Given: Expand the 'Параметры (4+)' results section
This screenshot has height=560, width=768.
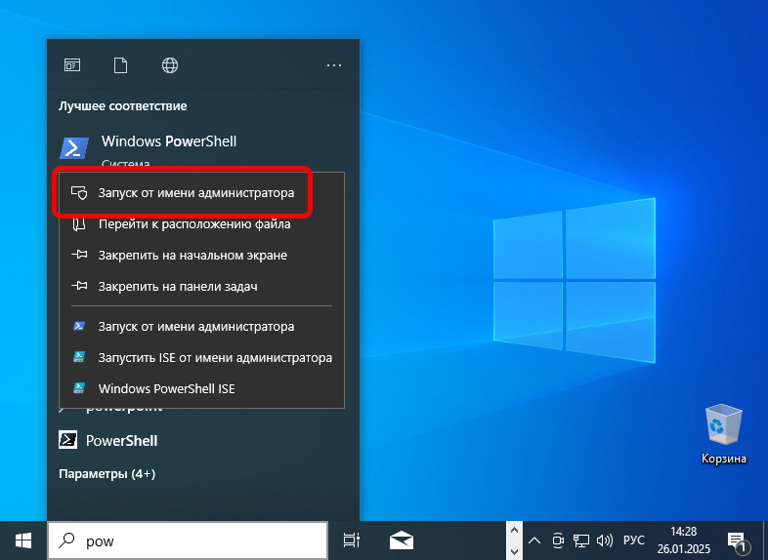Looking at the screenshot, I should (107, 474).
